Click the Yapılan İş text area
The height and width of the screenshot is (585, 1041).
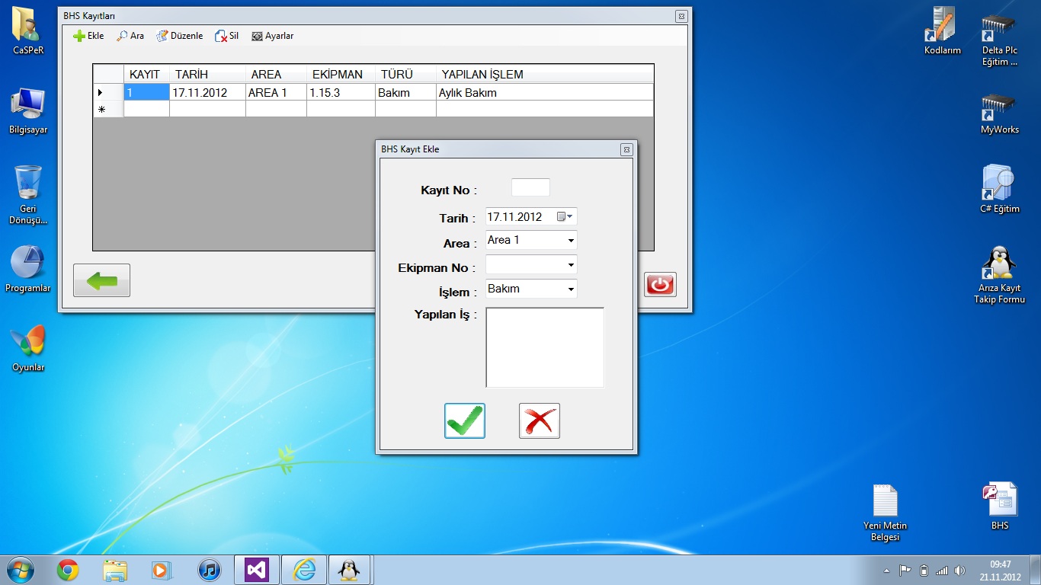pos(545,347)
